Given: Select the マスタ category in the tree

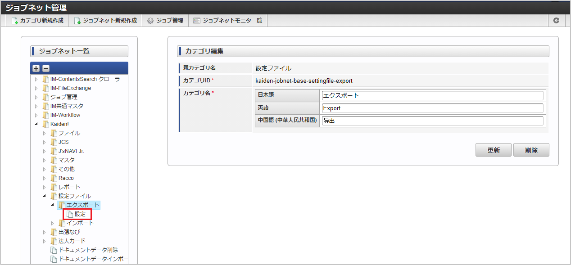Looking at the screenshot, I should (x=67, y=160).
